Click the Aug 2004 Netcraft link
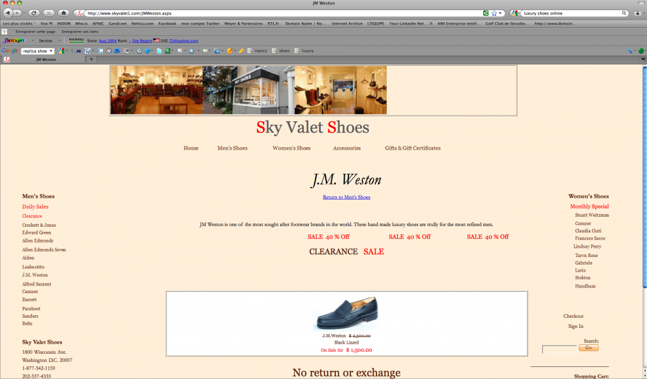 108,41
